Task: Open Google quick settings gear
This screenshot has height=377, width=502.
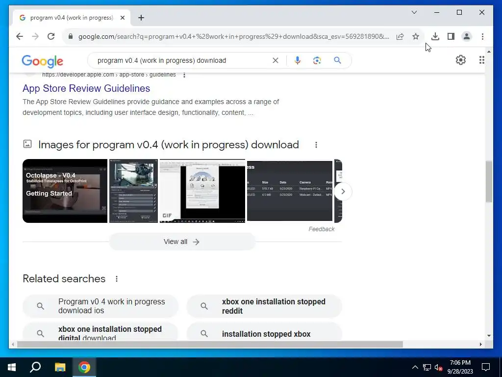Action: pyautogui.click(x=461, y=60)
